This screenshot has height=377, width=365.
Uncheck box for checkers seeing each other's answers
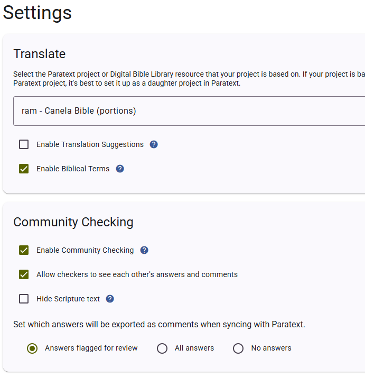[24, 274]
